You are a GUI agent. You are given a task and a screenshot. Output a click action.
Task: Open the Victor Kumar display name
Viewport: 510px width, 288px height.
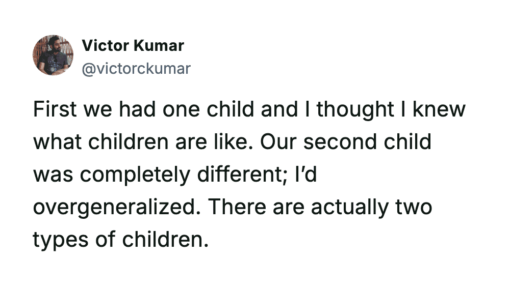pyautogui.click(x=133, y=46)
